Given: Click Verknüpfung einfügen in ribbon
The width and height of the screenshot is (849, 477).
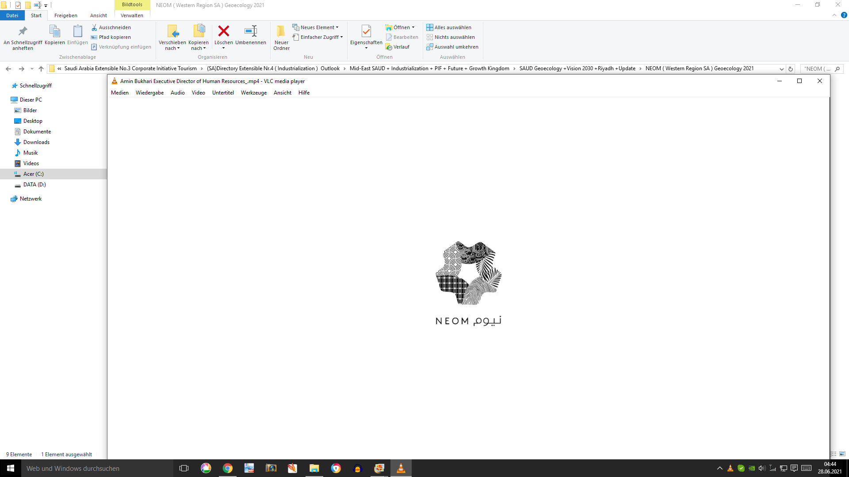Looking at the screenshot, I should (x=121, y=47).
